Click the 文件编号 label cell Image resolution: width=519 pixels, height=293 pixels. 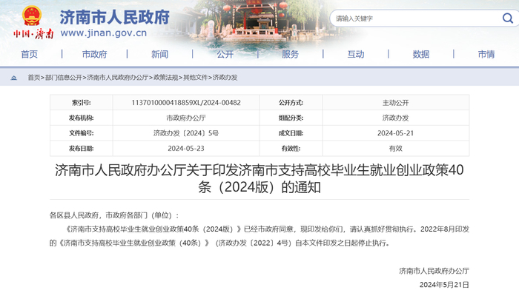pyautogui.click(x=82, y=133)
